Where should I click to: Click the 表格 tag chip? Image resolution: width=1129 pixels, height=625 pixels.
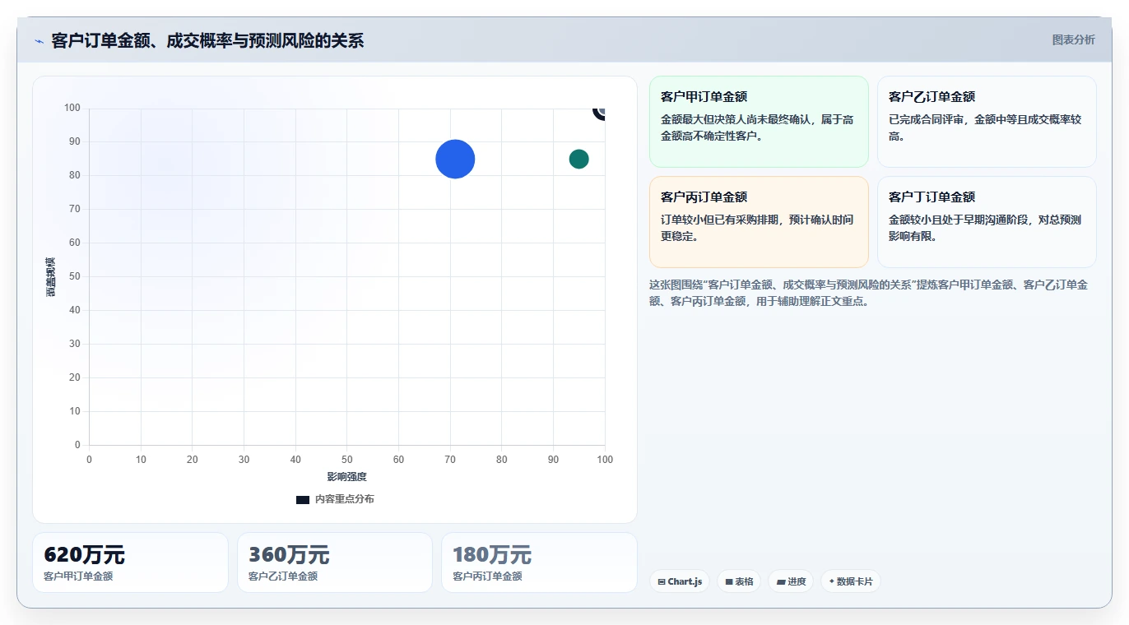point(739,581)
